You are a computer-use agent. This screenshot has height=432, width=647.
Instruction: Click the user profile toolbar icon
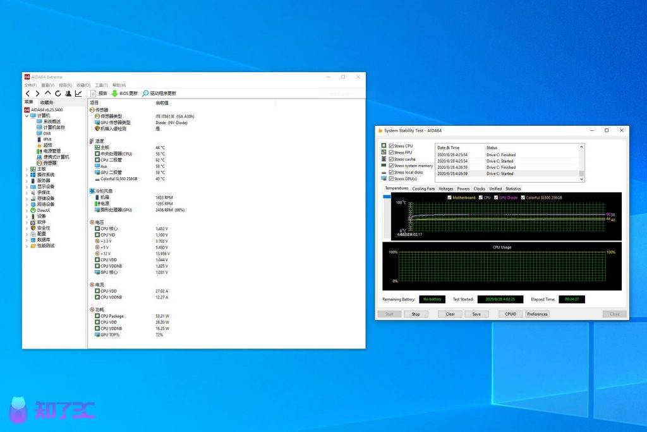[68, 94]
